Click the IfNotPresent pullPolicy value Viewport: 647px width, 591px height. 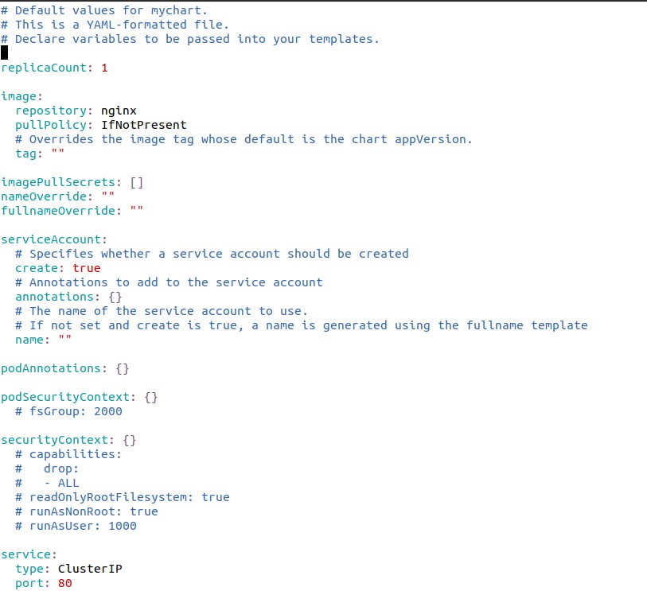(x=144, y=125)
